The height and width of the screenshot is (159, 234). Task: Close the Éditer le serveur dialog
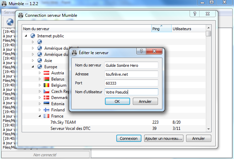[x=154, y=51]
